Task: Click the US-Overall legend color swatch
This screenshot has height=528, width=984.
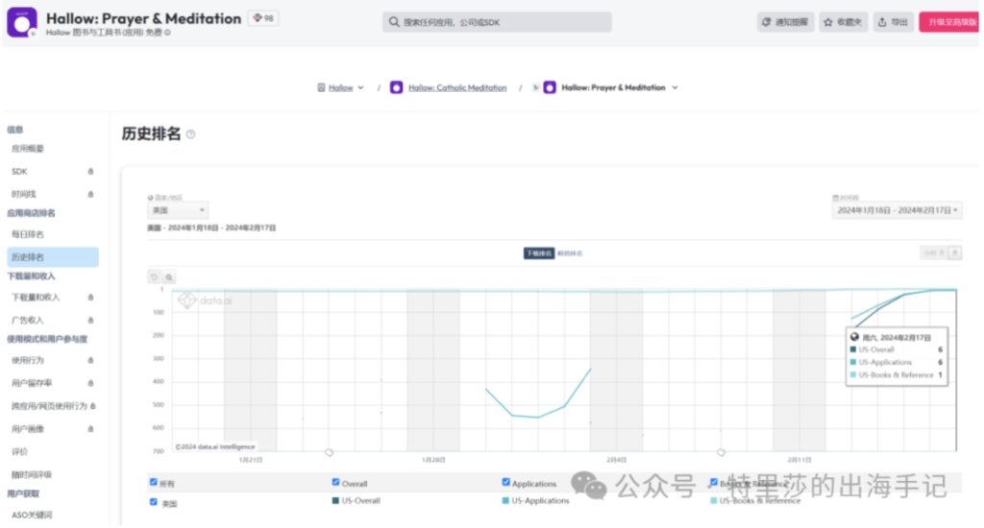Action: tap(335, 500)
